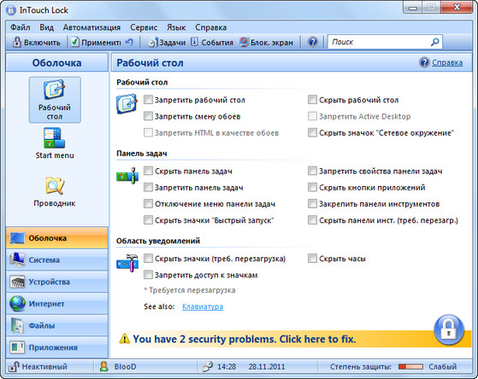Open the Оболочка category tab

point(57,238)
